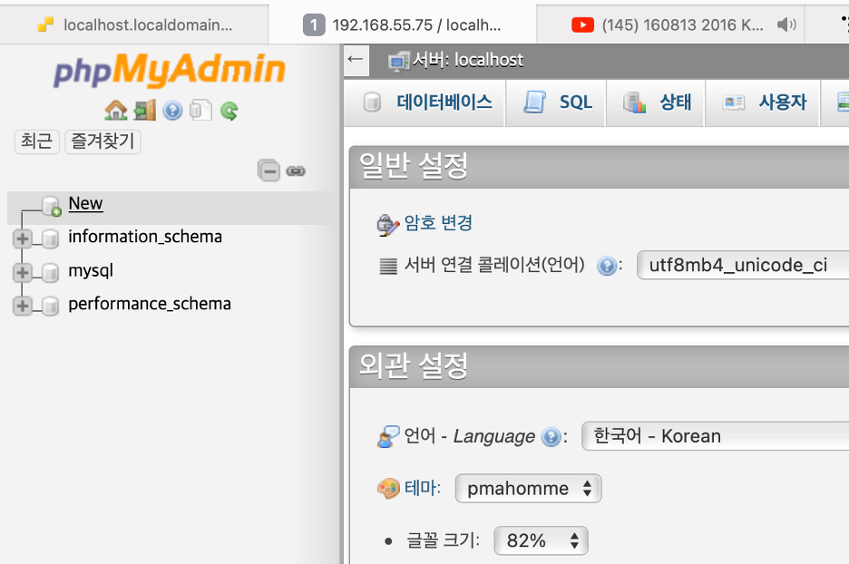The height and width of the screenshot is (564, 849).
Task: Open the 82% font size dropdown
Action: (541, 540)
